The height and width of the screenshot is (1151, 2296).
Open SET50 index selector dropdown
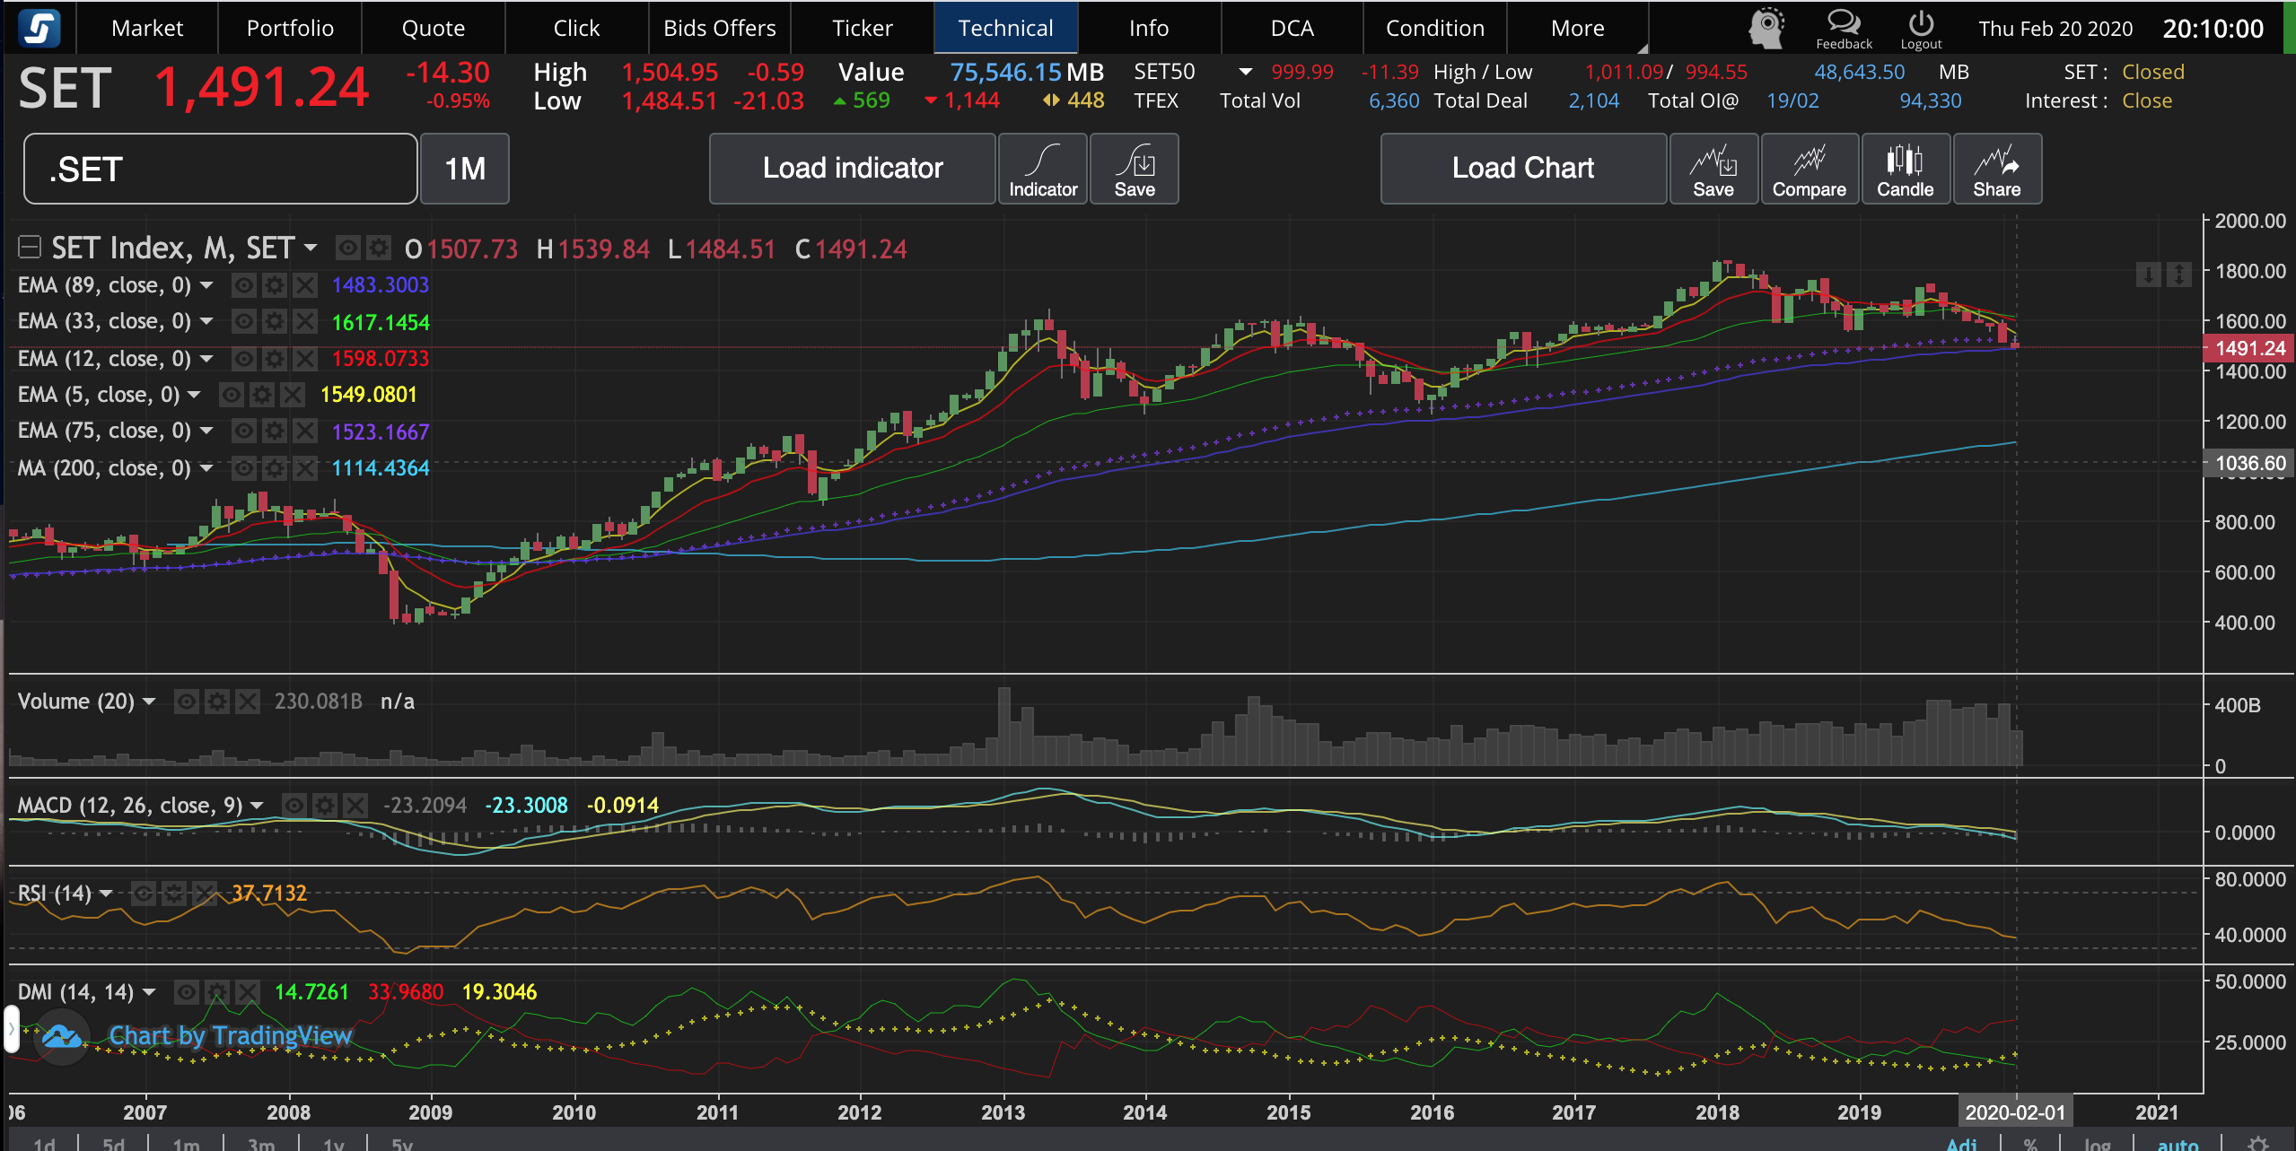click(1245, 72)
